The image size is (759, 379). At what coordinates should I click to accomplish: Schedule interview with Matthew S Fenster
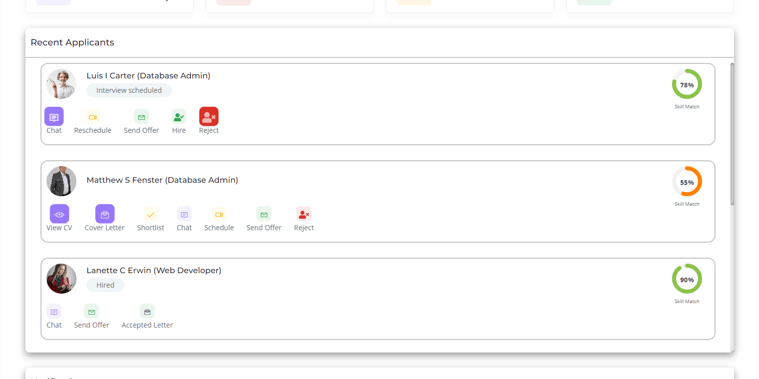point(219,214)
